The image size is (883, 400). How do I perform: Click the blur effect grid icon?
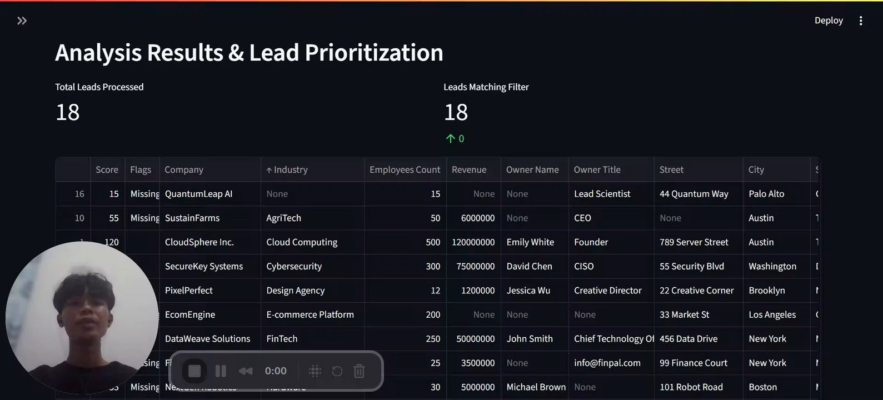[315, 371]
